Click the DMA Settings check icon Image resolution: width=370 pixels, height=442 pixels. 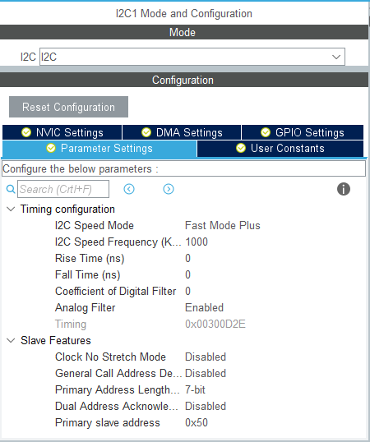pos(146,132)
